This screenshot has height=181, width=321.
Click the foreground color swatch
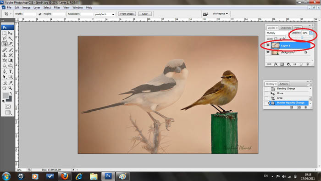click(6, 96)
